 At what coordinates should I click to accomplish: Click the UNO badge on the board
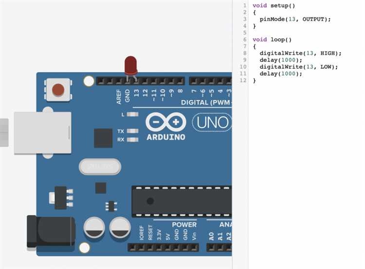pos(212,122)
